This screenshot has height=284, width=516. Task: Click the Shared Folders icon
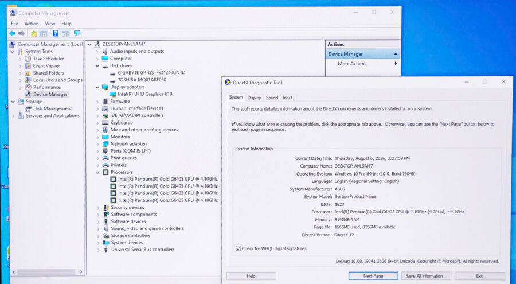point(28,73)
